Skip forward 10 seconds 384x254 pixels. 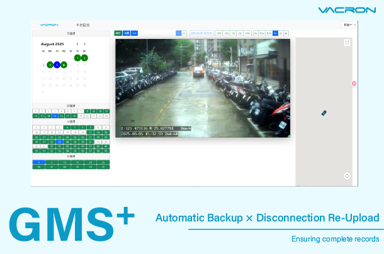[x=247, y=33]
